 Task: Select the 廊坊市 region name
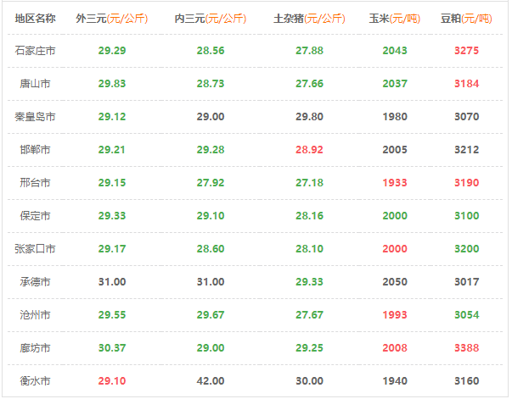[36, 348]
